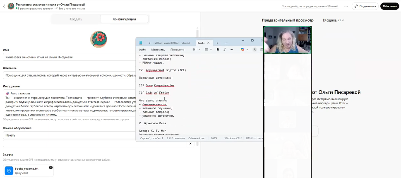Expand the H1 heading dropdown

point(197,49)
